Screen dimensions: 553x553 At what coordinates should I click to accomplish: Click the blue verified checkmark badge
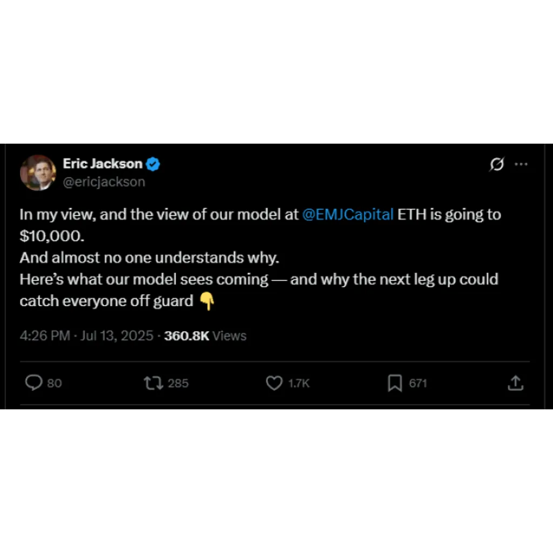tap(153, 164)
